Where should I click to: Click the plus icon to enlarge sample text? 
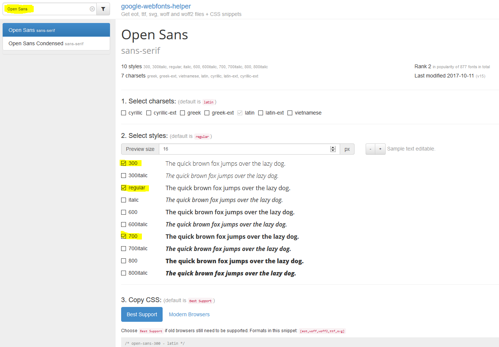coord(380,149)
